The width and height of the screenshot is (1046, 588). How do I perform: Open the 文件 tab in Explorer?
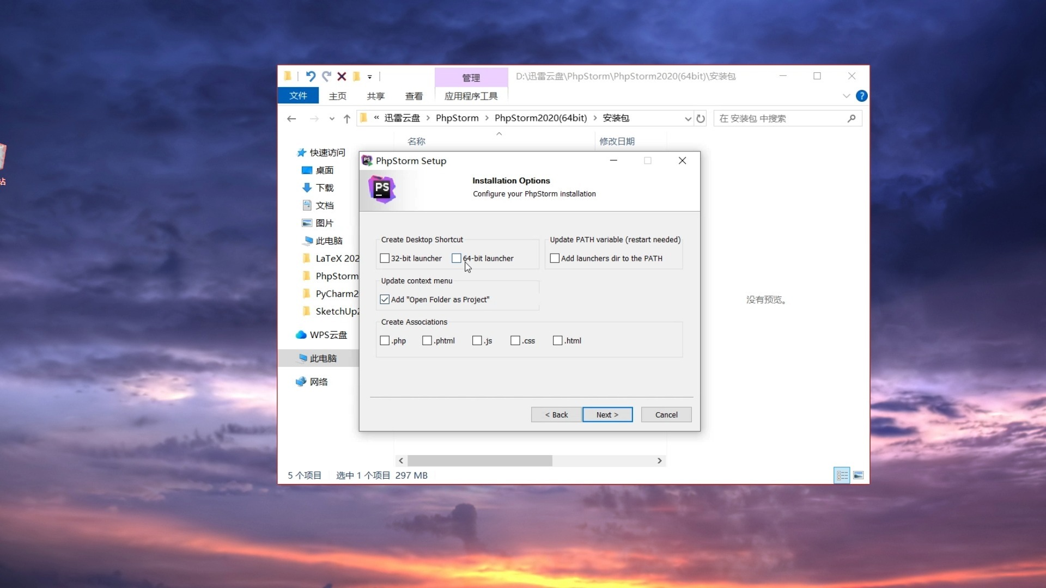[298, 96]
